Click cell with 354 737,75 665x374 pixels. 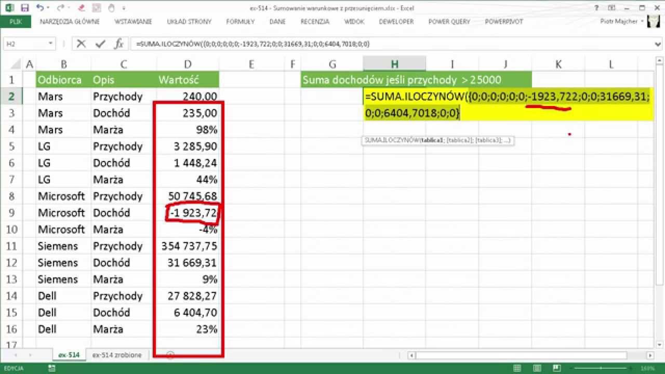(x=188, y=246)
